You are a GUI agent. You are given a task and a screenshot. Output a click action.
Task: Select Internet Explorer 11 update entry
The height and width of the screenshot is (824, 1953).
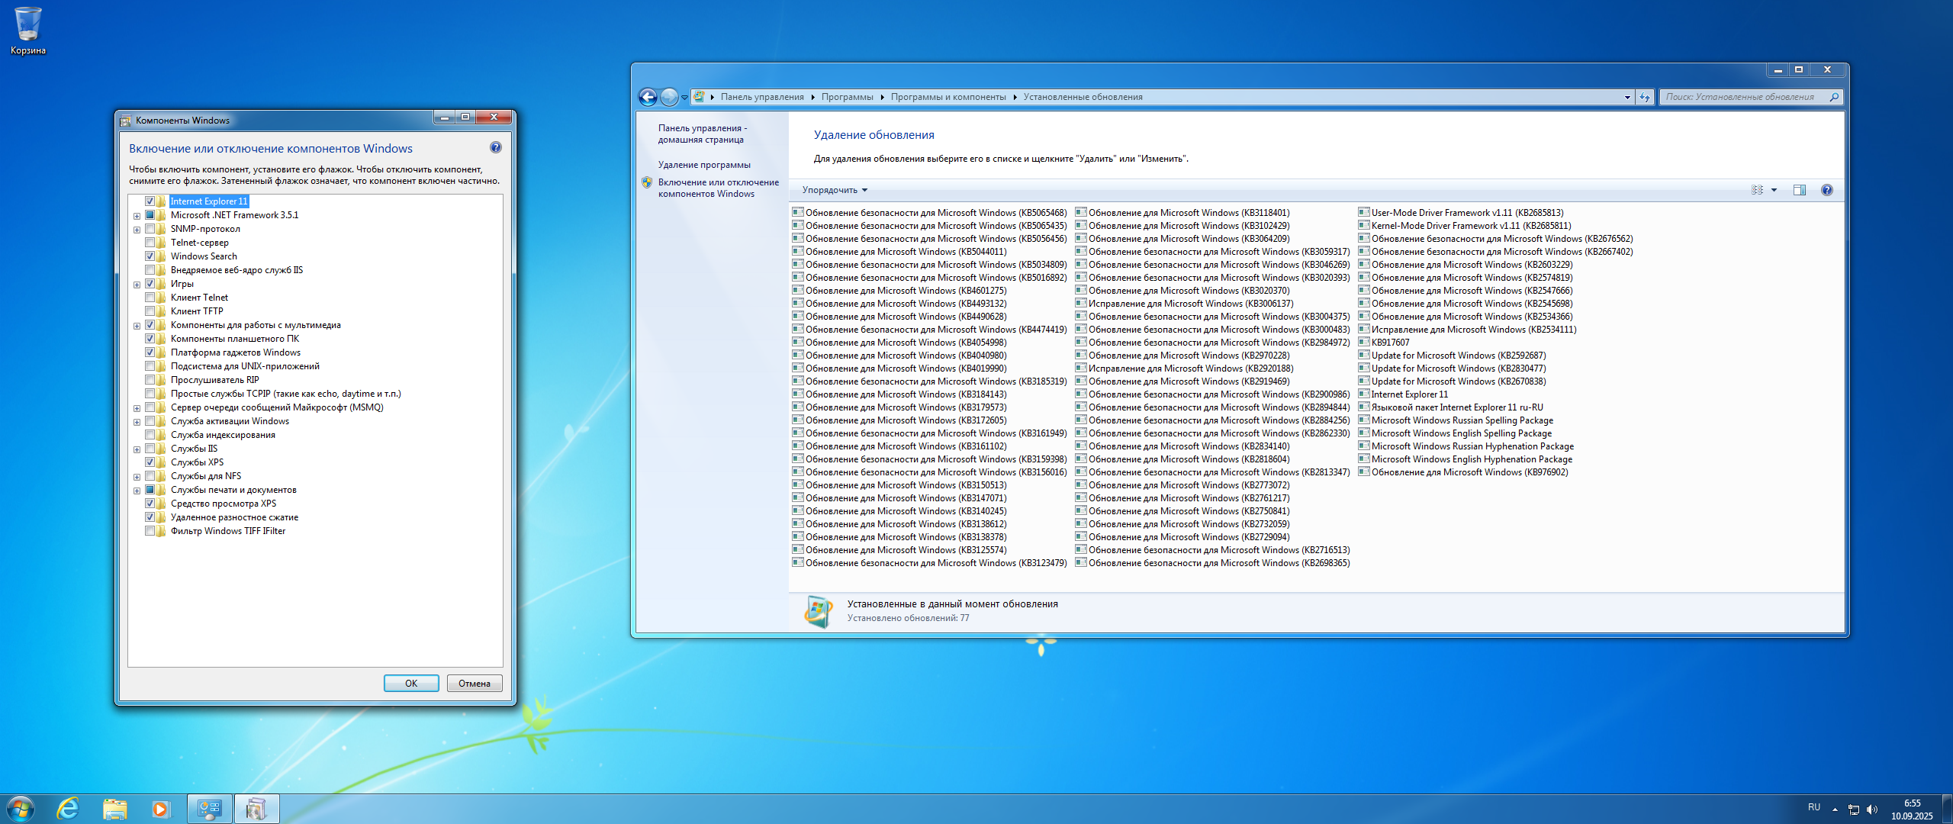click(1403, 394)
